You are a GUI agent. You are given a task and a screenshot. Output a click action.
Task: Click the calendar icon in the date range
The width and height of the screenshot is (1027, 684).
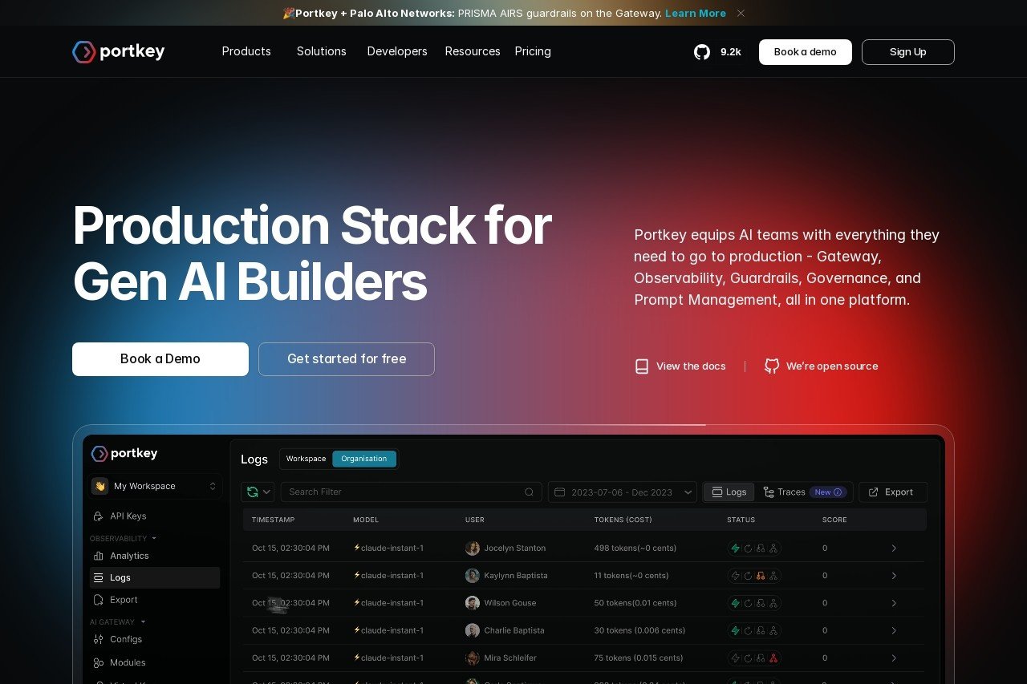point(560,492)
